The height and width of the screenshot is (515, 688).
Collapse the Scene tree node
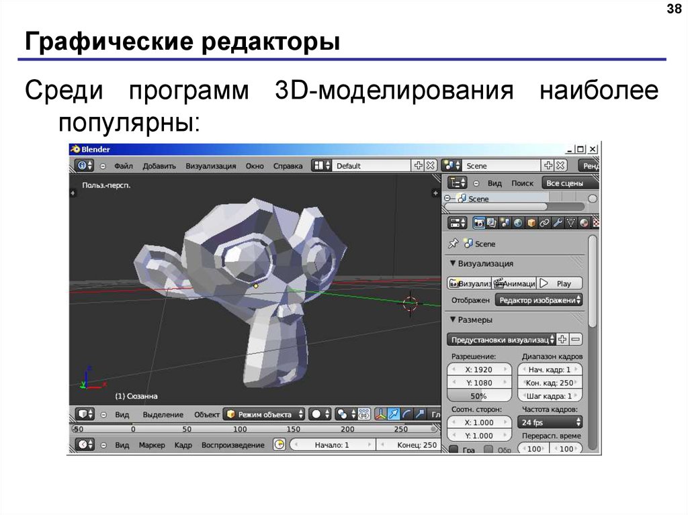[447, 198]
